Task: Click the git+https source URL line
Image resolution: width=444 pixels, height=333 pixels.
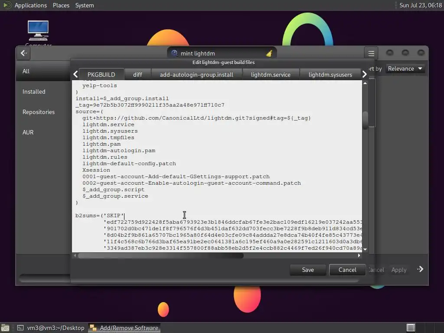Action: pyautogui.click(x=196, y=118)
